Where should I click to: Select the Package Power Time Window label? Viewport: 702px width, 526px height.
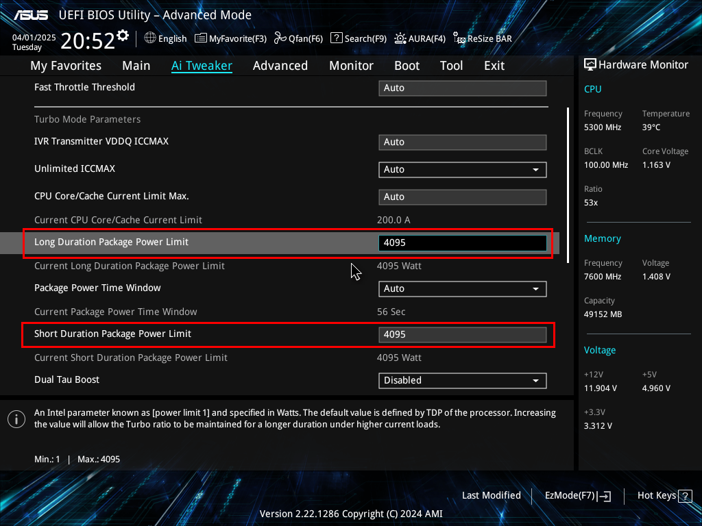tap(97, 288)
